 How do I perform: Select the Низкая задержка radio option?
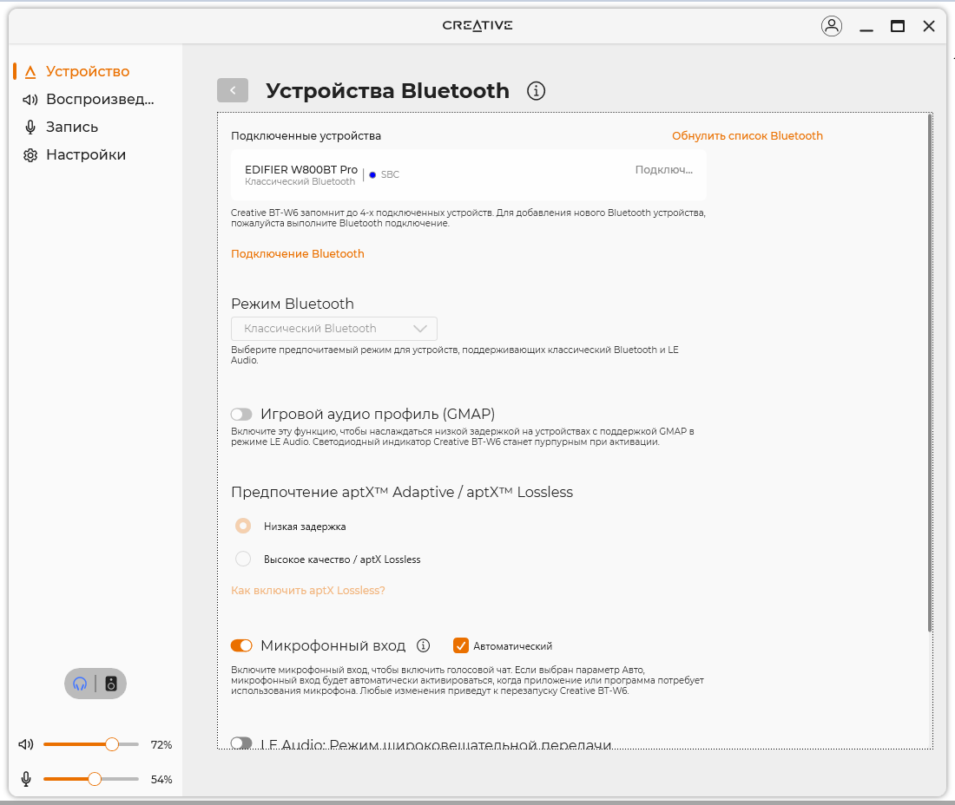pos(243,526)
